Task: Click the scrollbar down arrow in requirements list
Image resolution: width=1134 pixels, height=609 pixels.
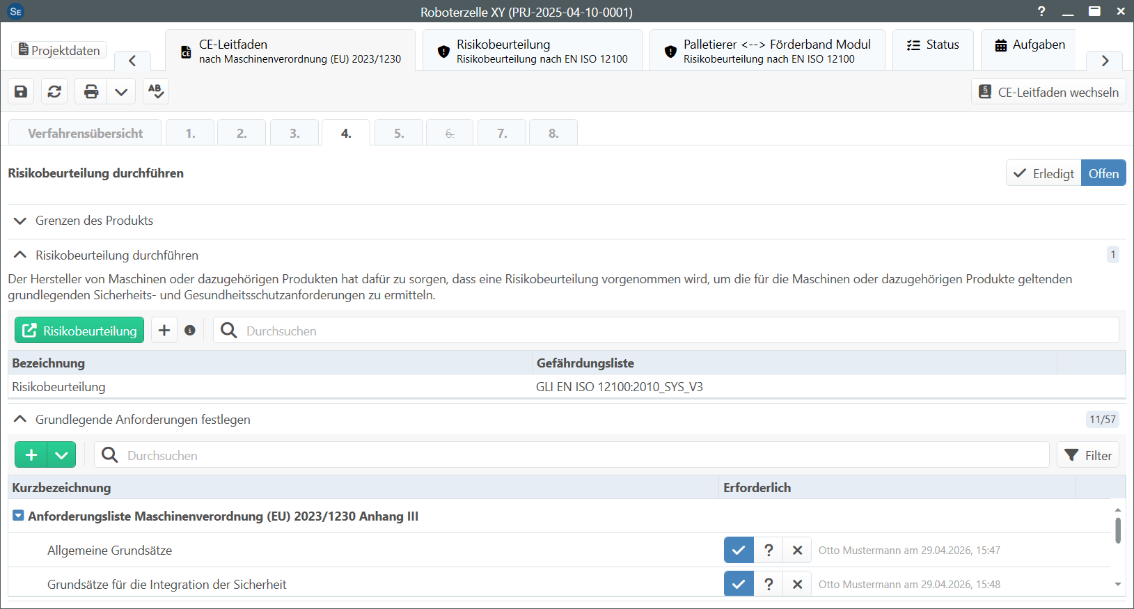Action: 1118,585
